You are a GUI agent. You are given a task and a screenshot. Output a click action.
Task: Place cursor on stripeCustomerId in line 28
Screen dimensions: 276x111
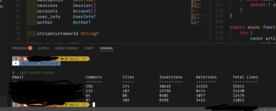pyautogui.click(x=57, y=33)
